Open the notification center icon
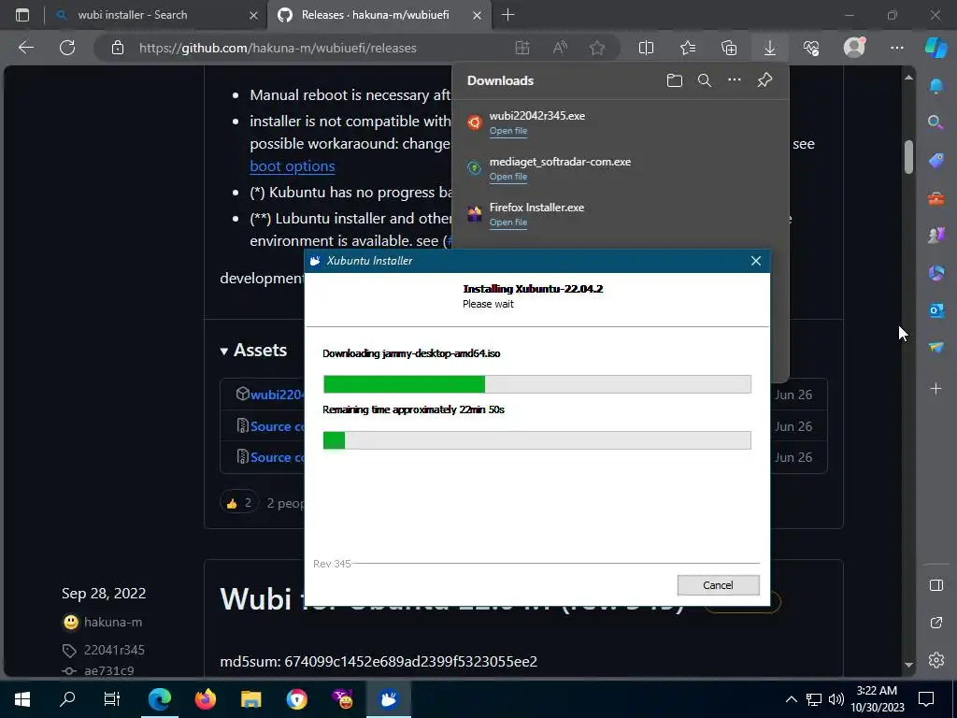The width and height of the screenshot is (957, 718). pyautogui.click(x=926, y=698)
